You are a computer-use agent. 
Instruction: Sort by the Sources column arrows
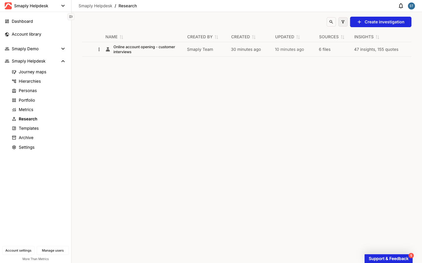[343, 37]
